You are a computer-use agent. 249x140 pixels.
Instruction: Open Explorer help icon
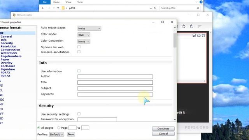pos(201,2)
